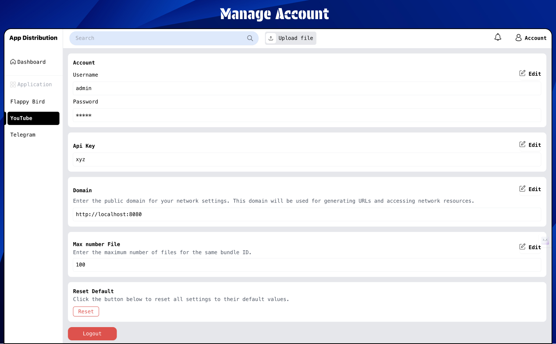Click edit pencil icon for Api Key
This screenshot has height=344, width=556.
pyautogui.click(x=522, y=144)
